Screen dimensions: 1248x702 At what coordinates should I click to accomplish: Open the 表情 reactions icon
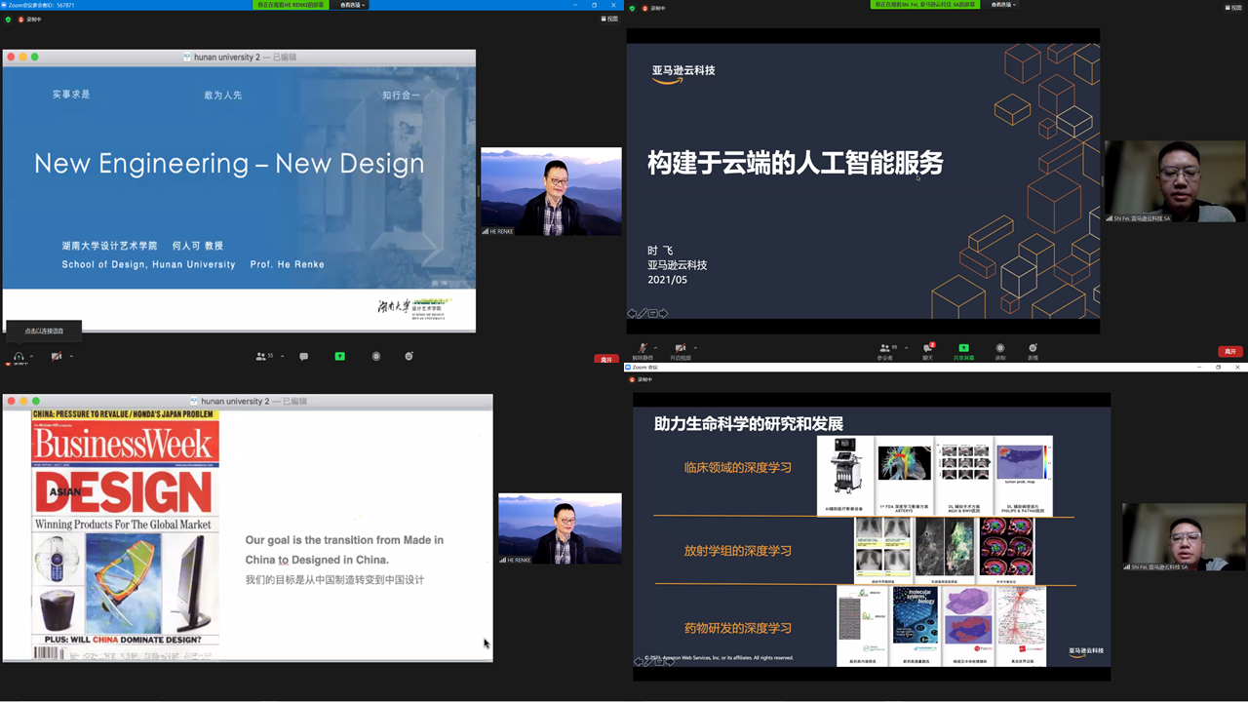1033,350
